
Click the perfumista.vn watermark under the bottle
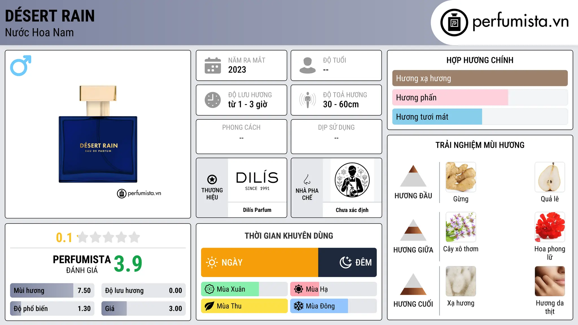click(x=139, y=193)
